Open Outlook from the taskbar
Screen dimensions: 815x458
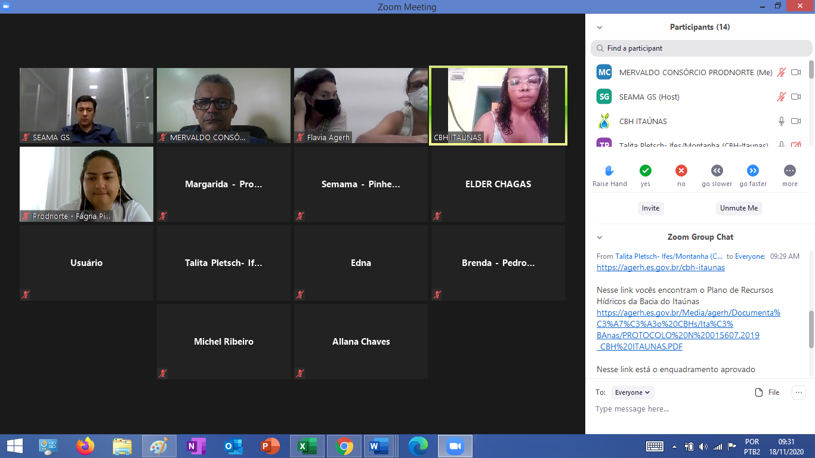pos(233,446)
